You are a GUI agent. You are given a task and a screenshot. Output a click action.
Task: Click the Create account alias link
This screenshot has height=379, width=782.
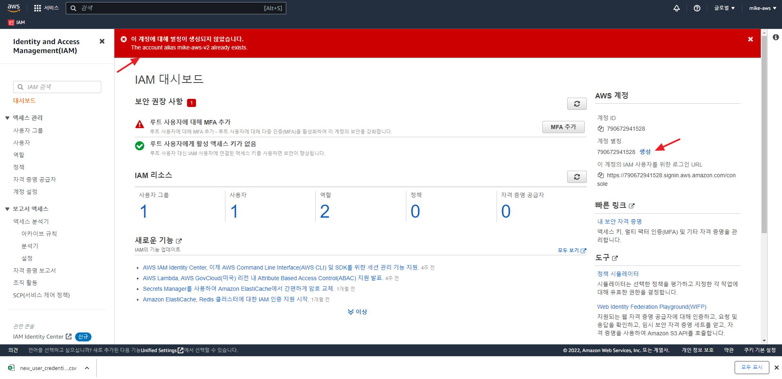point(645,152)
